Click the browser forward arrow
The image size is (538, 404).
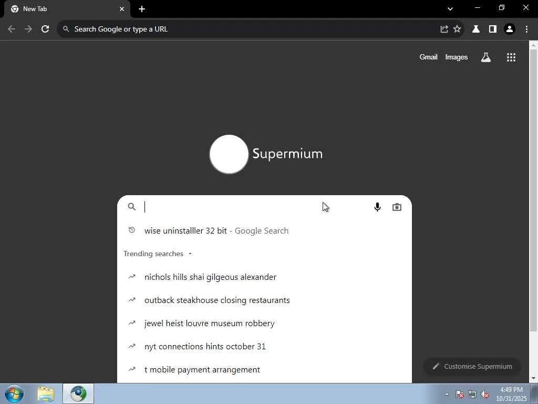point(28,29)
